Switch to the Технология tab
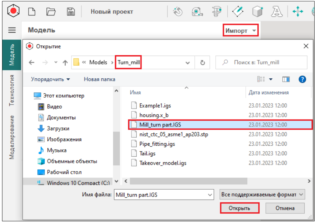 click(x=12, y=90)
